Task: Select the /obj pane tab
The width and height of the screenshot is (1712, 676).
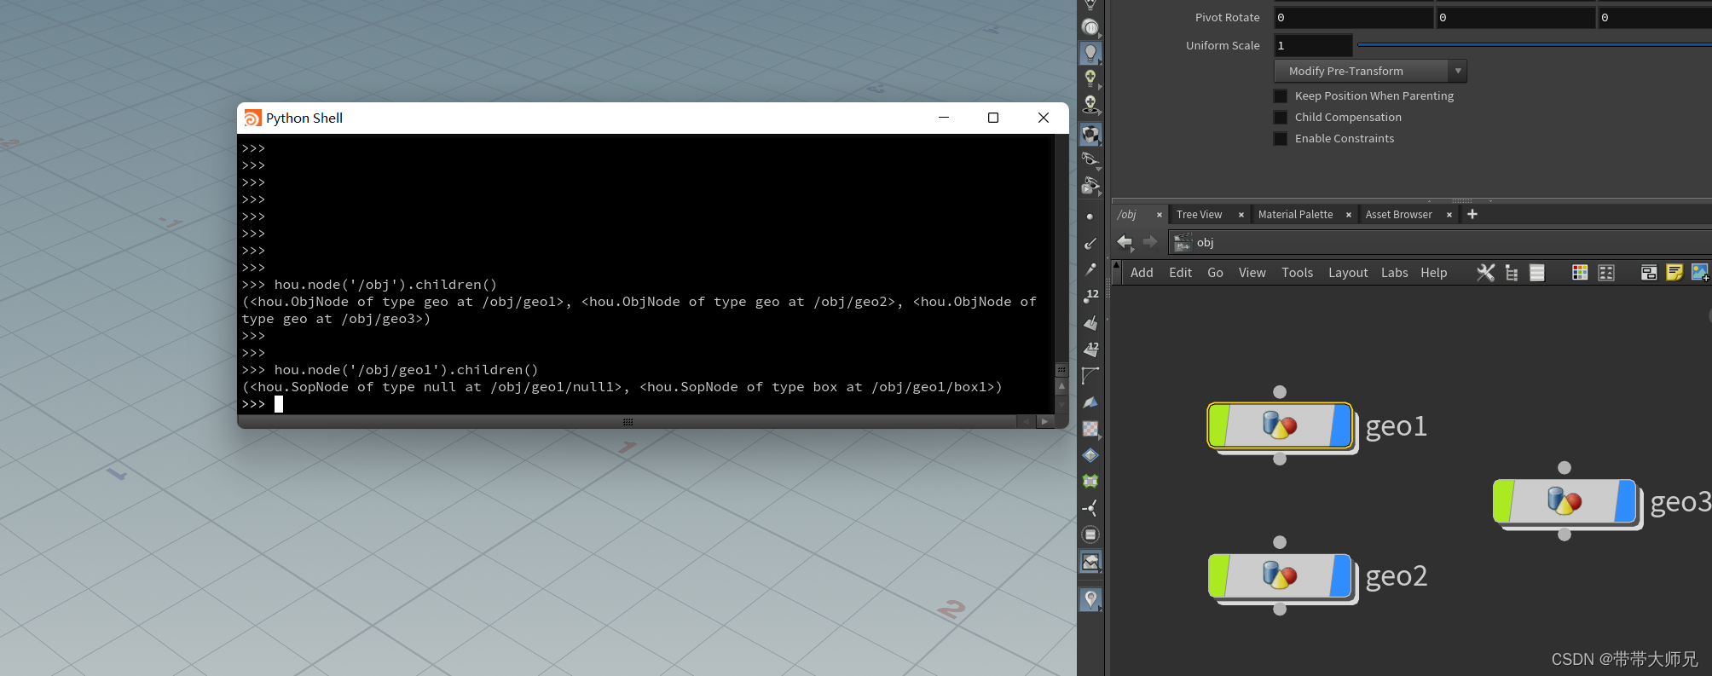Action: (x=1128, y=215)
